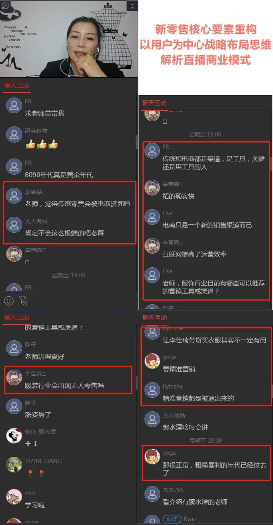273x525 pixels.
Task: Select the top-left 聊天互动 tab
Action: pos(17,85)
